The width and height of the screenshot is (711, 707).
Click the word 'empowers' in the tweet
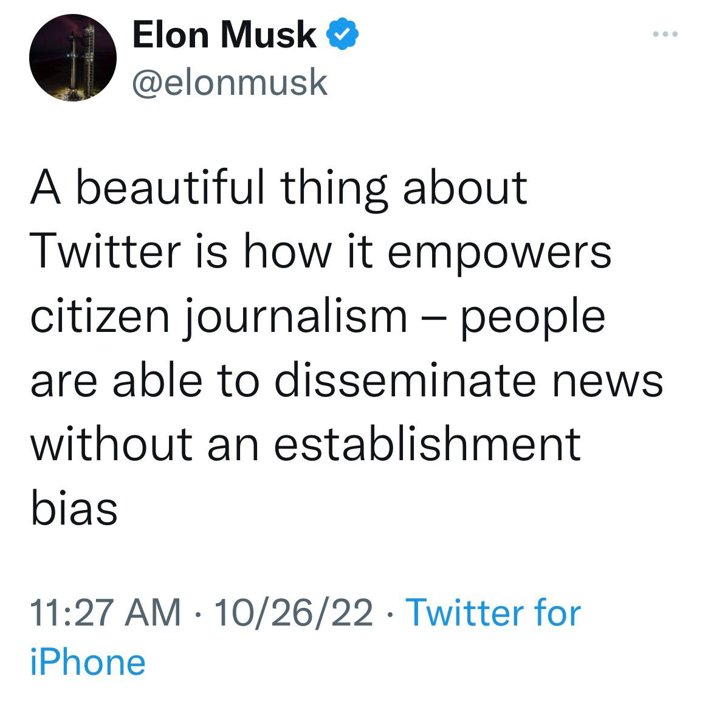click(499, 252)
